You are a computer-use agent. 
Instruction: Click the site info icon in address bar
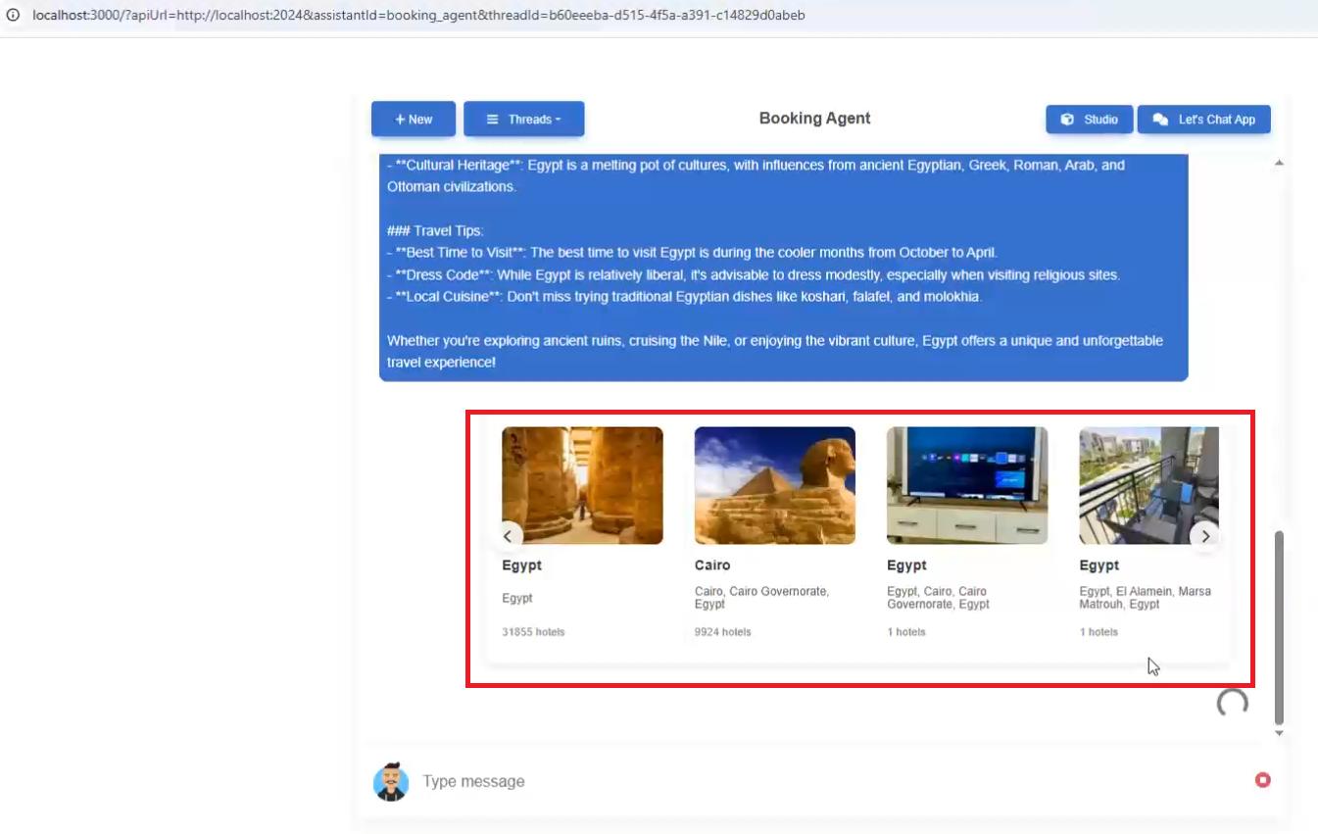pyautogui.click(x=13, y=16)
